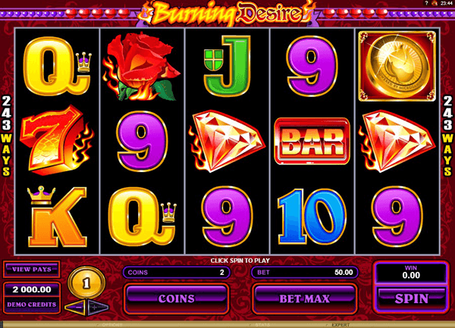Switch to Expert mode
Image resolution: width=455 pixels, height=328 pixels.
pos(340,325)
